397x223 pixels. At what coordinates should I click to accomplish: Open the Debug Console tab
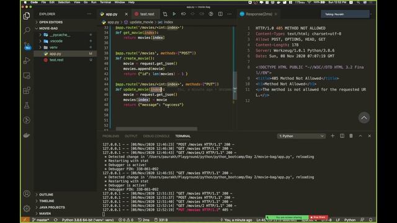click(156, 136)
